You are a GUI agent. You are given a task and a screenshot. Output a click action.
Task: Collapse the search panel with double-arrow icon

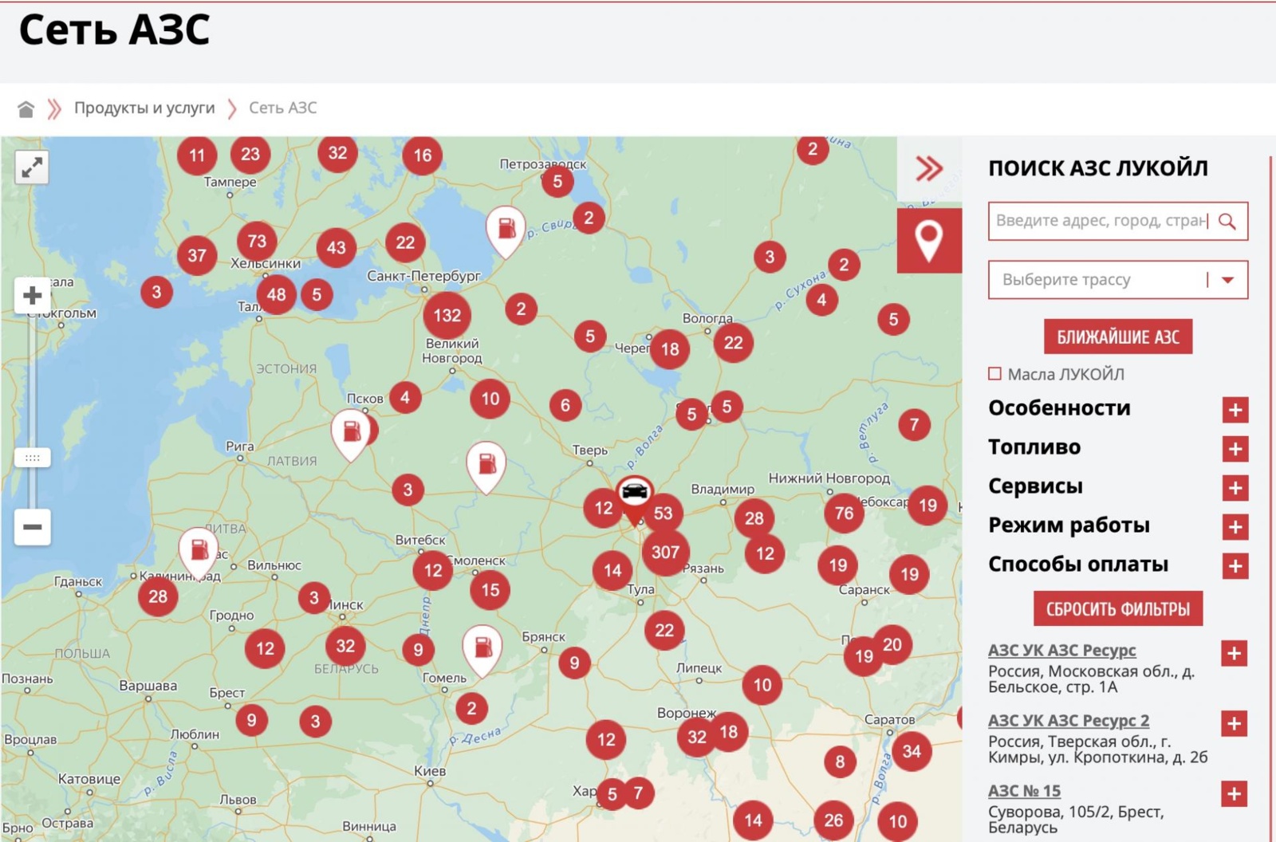tap(929, 168)
